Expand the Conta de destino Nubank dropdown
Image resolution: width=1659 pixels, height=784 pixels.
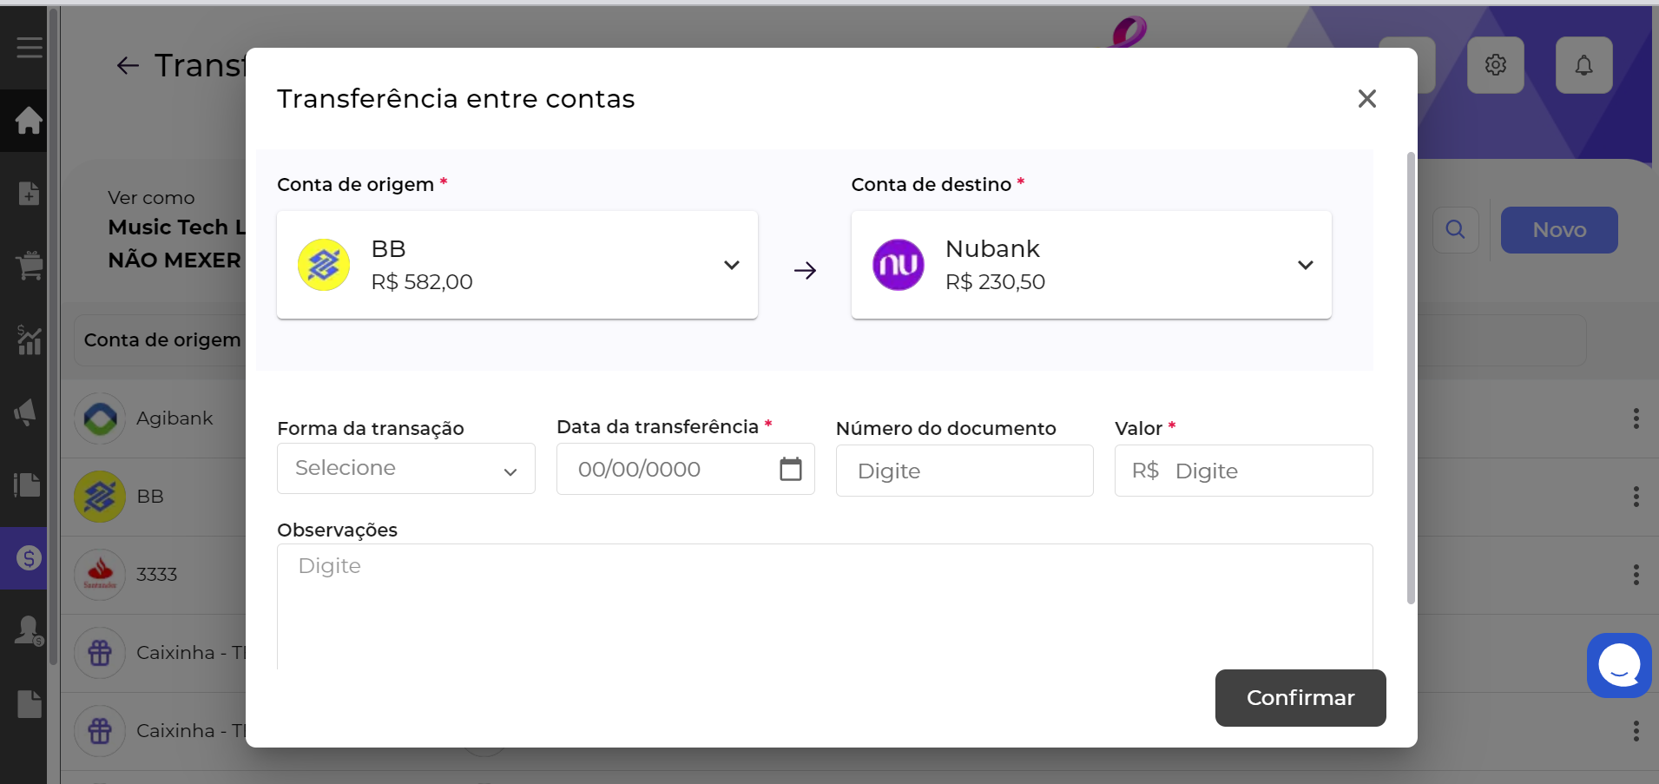pos(1305,265)
